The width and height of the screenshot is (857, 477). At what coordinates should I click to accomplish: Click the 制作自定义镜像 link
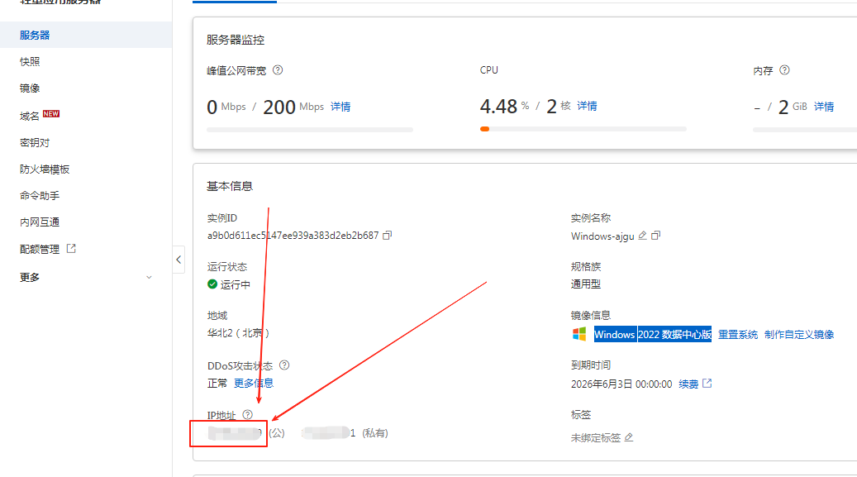[799, 334]
